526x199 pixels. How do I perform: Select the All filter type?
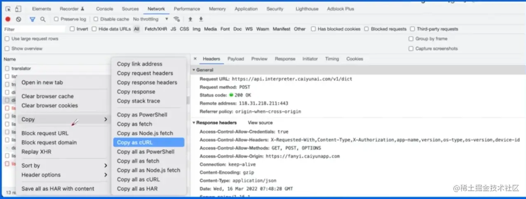136,29
